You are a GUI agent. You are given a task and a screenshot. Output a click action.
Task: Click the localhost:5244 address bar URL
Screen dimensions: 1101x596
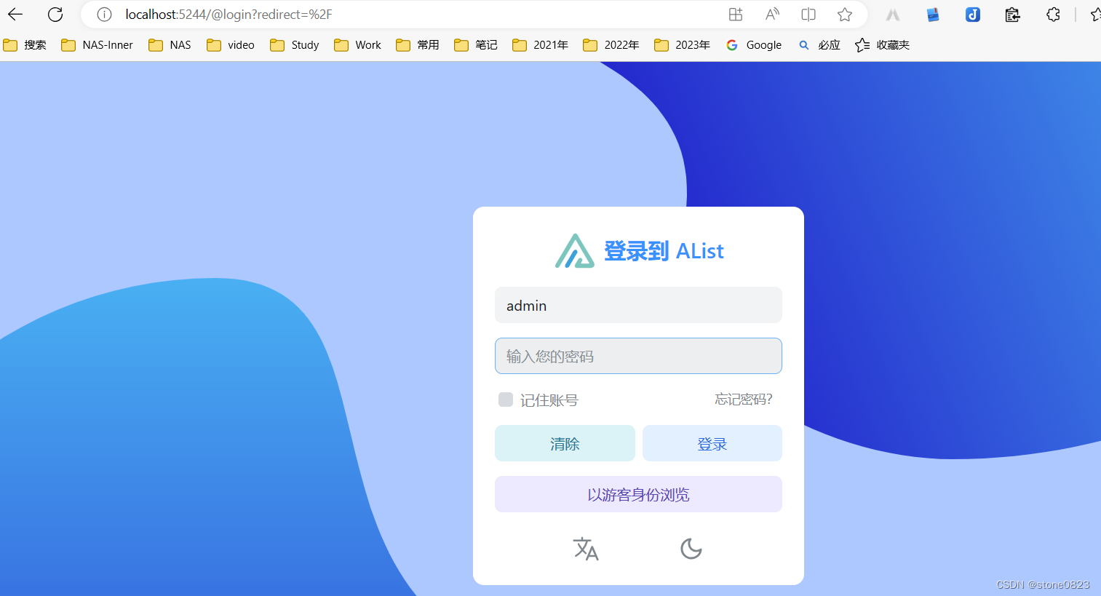[x=228, y=15]
